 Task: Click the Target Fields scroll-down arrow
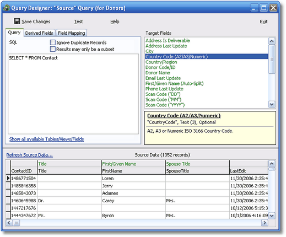click(x=272, y=104)
